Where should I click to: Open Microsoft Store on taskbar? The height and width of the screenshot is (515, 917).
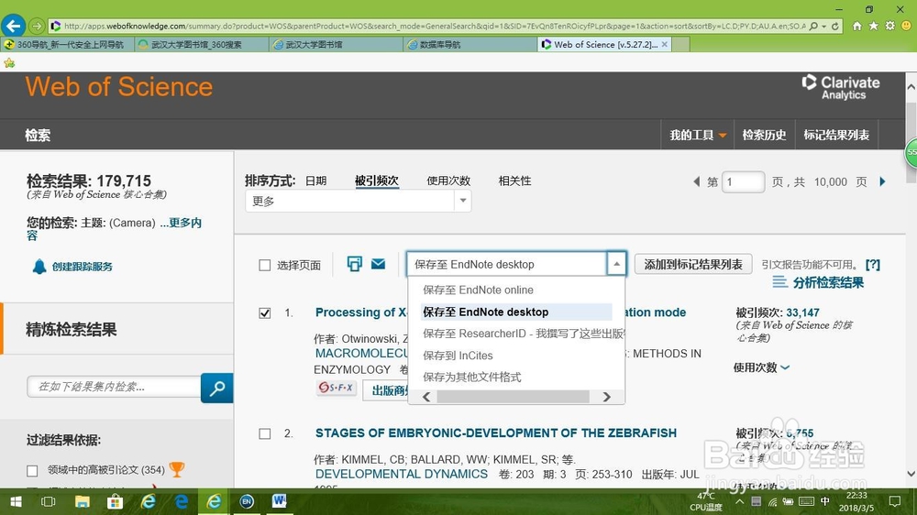click(x=116, y=501)
